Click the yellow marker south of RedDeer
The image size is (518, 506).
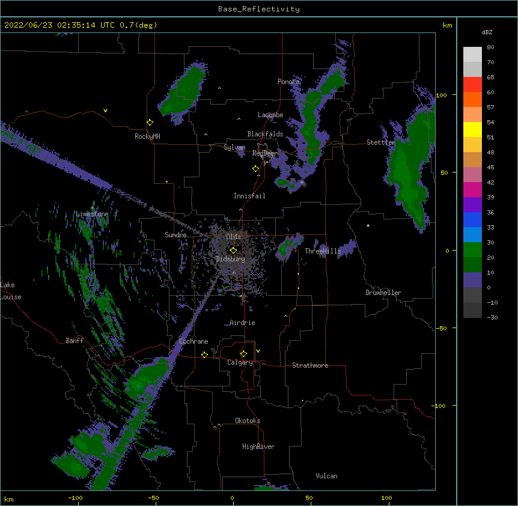(256, 168)
